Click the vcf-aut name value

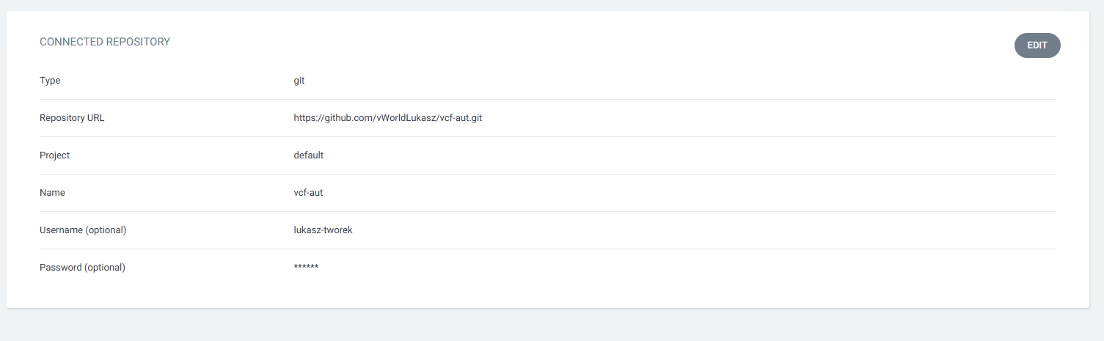pos(308,193)
